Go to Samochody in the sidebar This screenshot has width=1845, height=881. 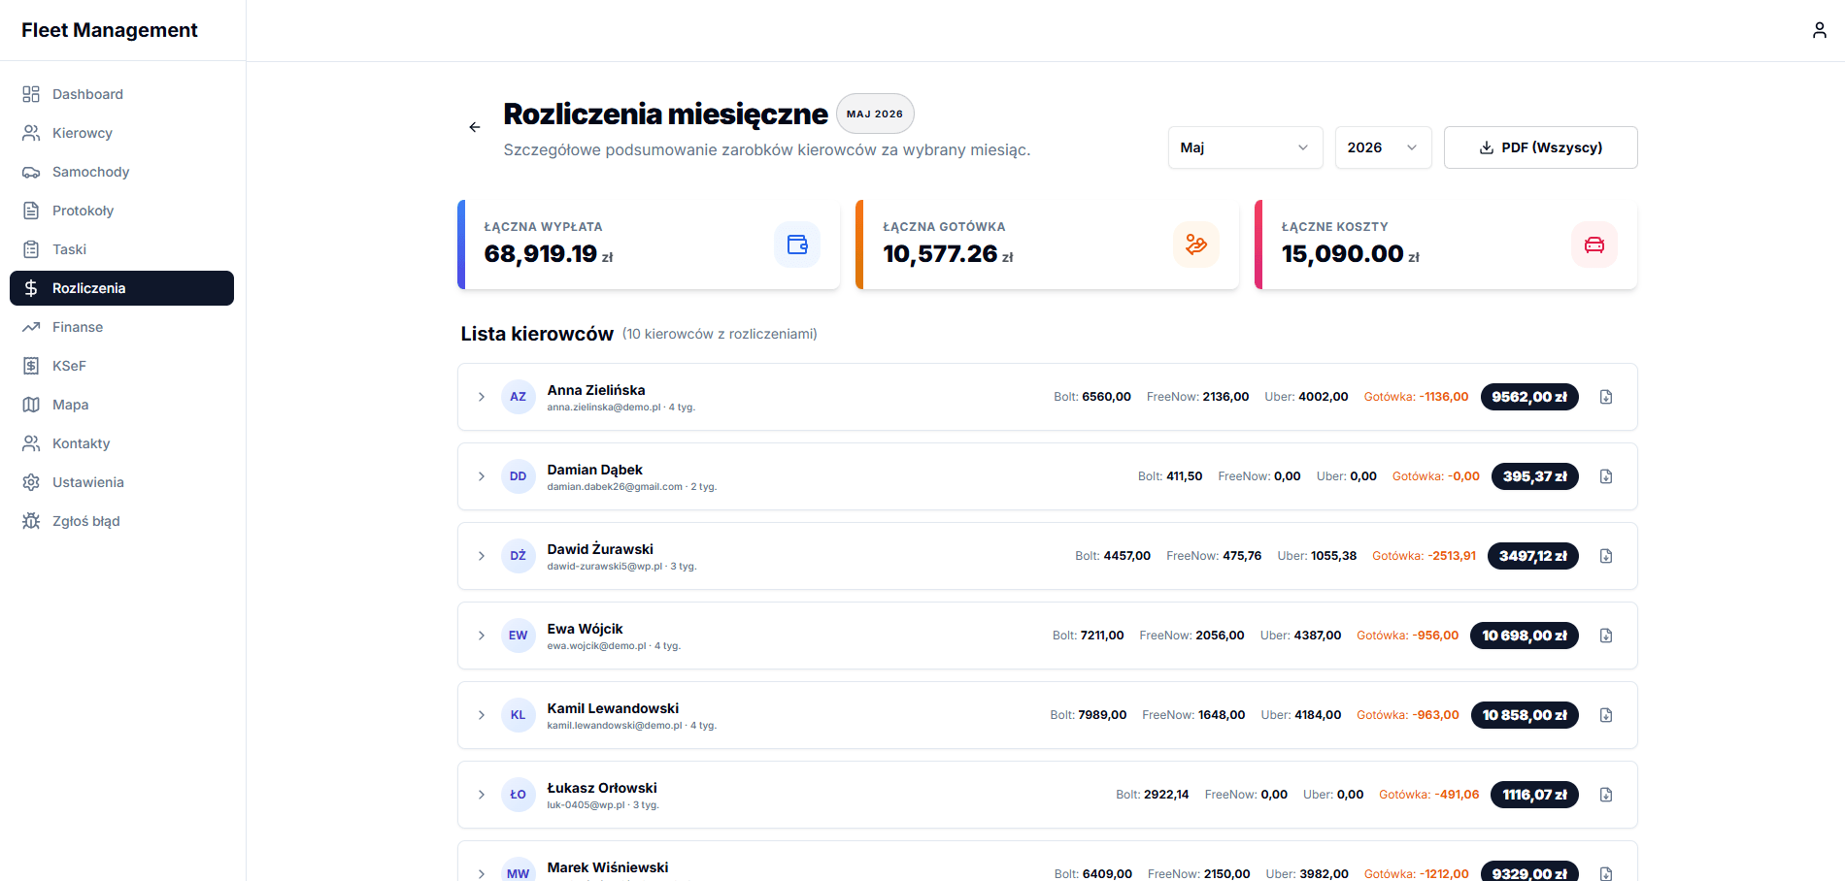tap(121, 172)
